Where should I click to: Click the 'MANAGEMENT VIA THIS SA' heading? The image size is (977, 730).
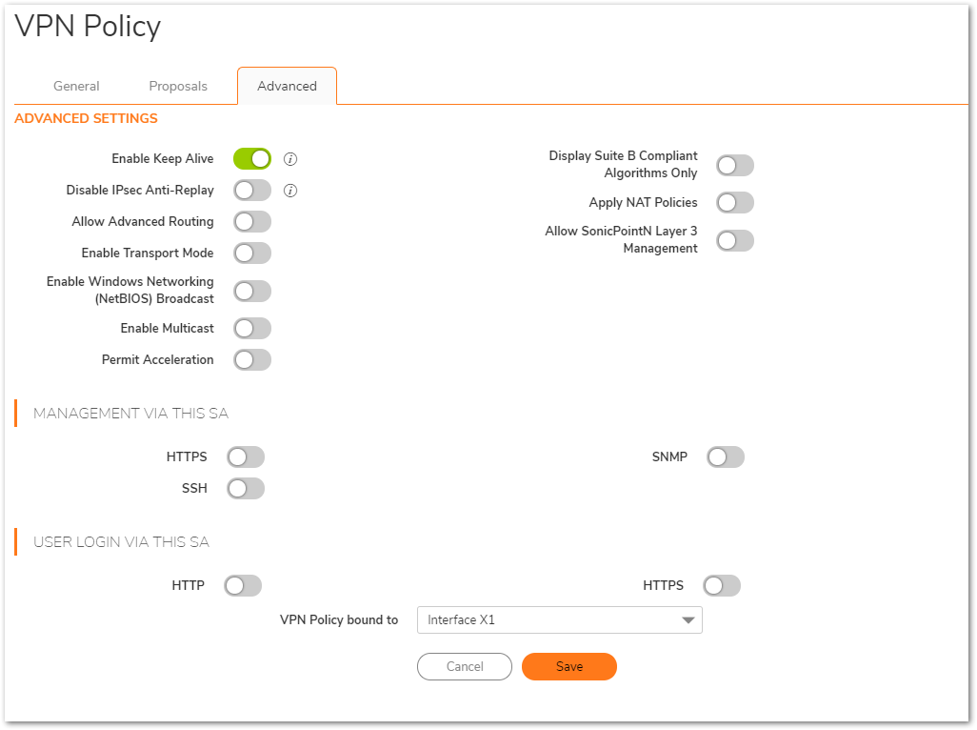pyautogui.click(x=130, y=414)
